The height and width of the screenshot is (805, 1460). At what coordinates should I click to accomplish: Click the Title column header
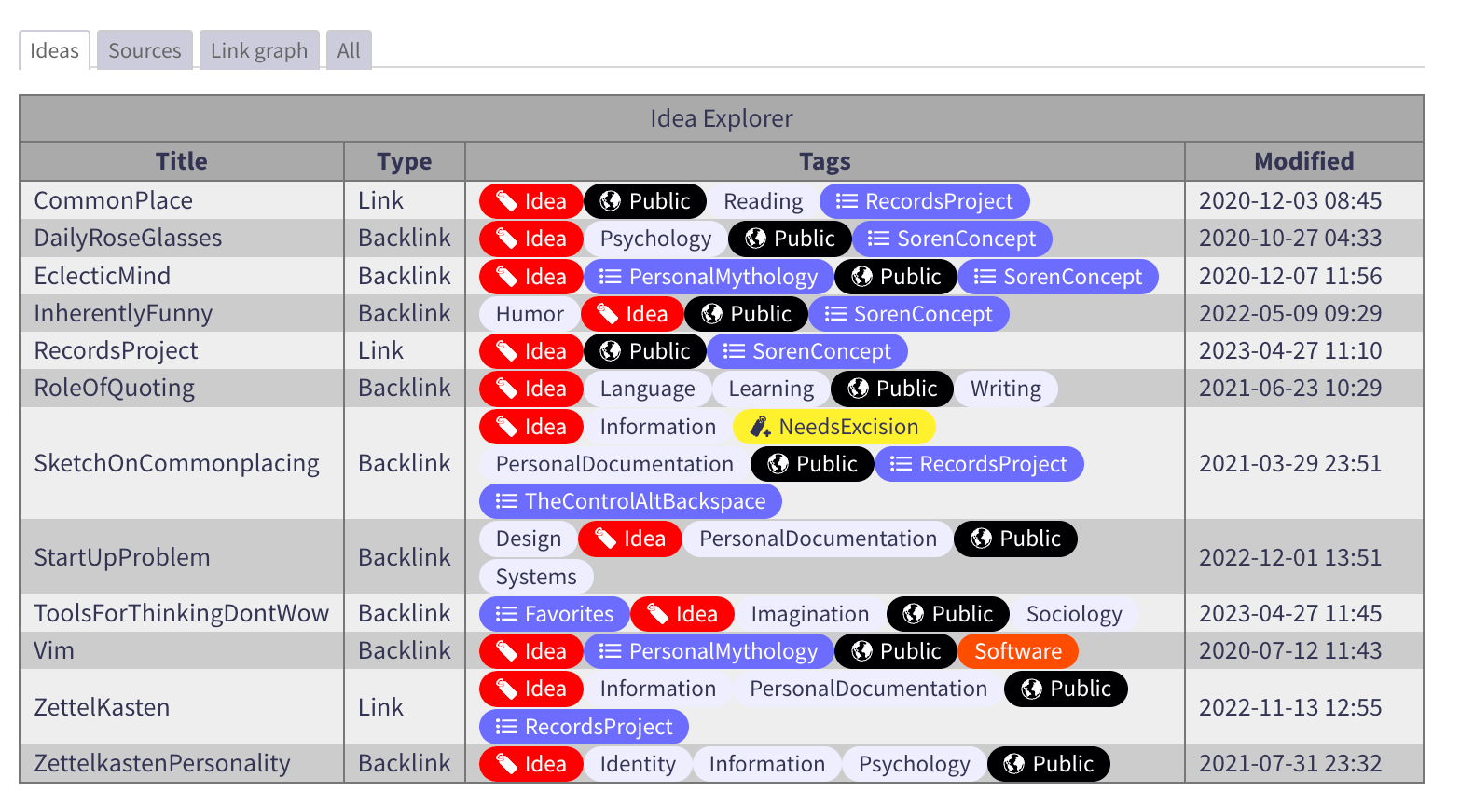click(x=182, y=161)
